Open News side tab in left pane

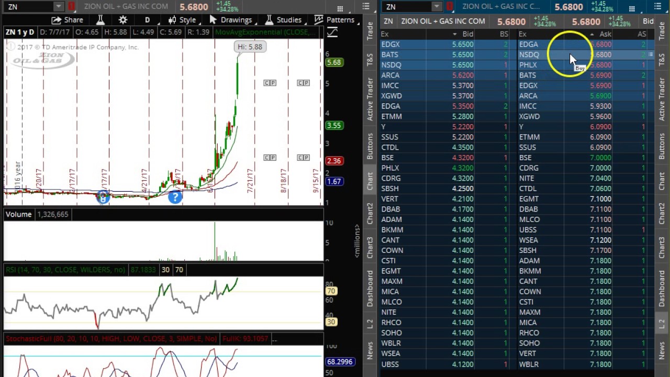click(x=370, y=350)
